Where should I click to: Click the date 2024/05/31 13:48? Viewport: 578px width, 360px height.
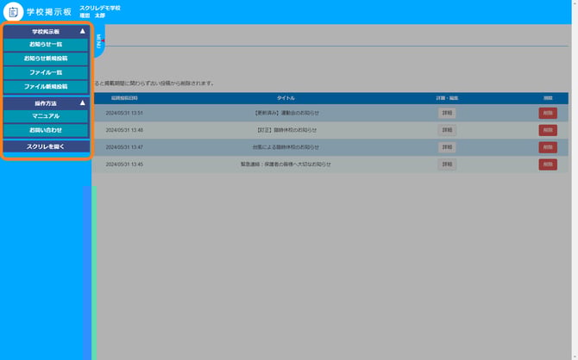(x=124, y=130)
